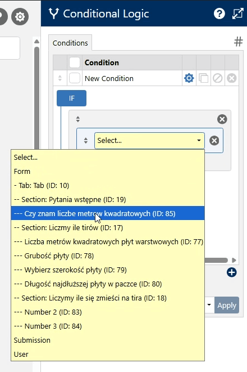
Task: Duplicate the New Condition row
Action: point(203,78)
